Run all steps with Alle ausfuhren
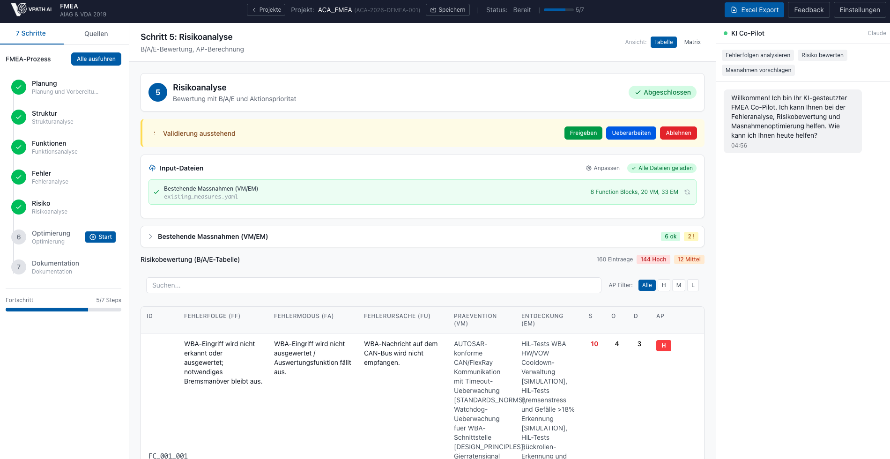This screenshot has width=890, height=459. [x=96, y=59]
